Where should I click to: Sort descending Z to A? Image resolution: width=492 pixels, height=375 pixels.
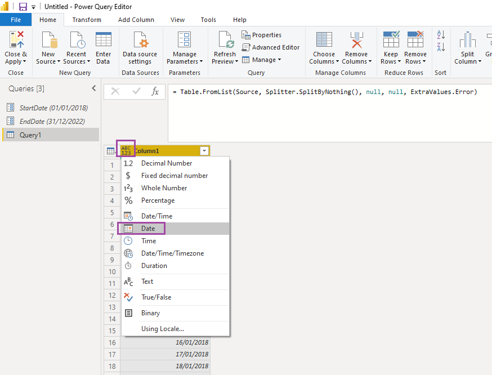[441, 47]
